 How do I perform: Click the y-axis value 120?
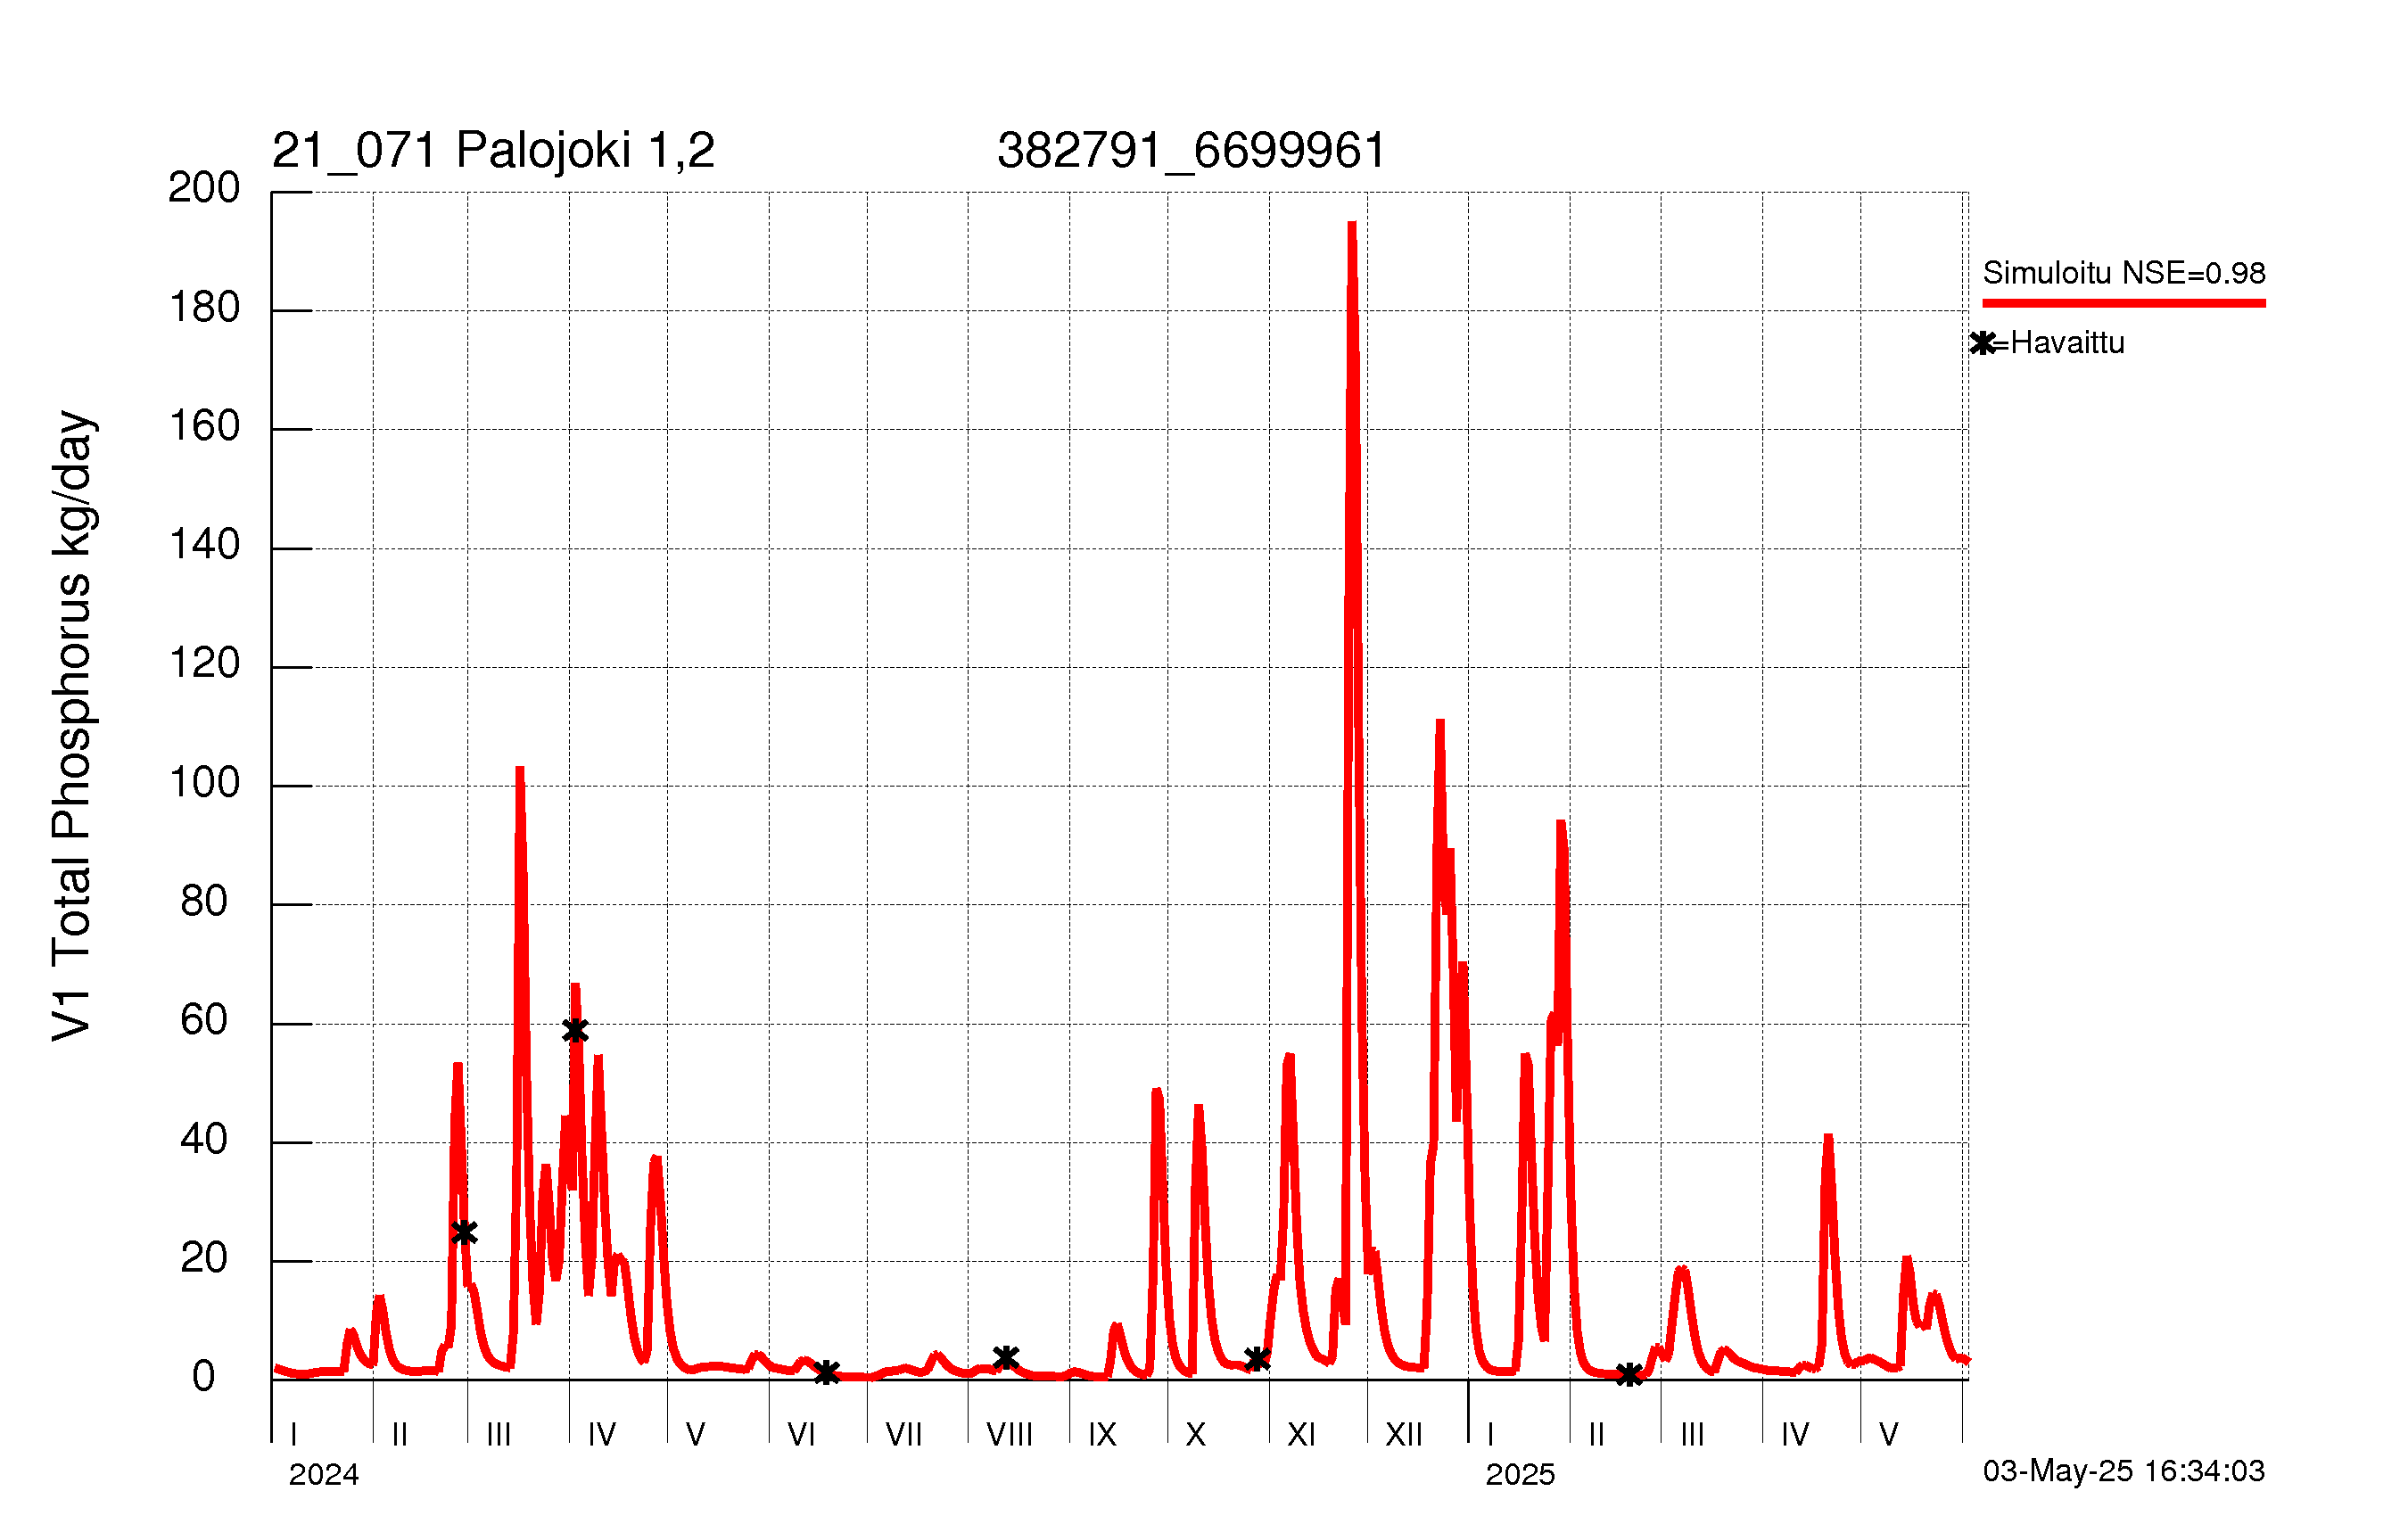point(204,663)
